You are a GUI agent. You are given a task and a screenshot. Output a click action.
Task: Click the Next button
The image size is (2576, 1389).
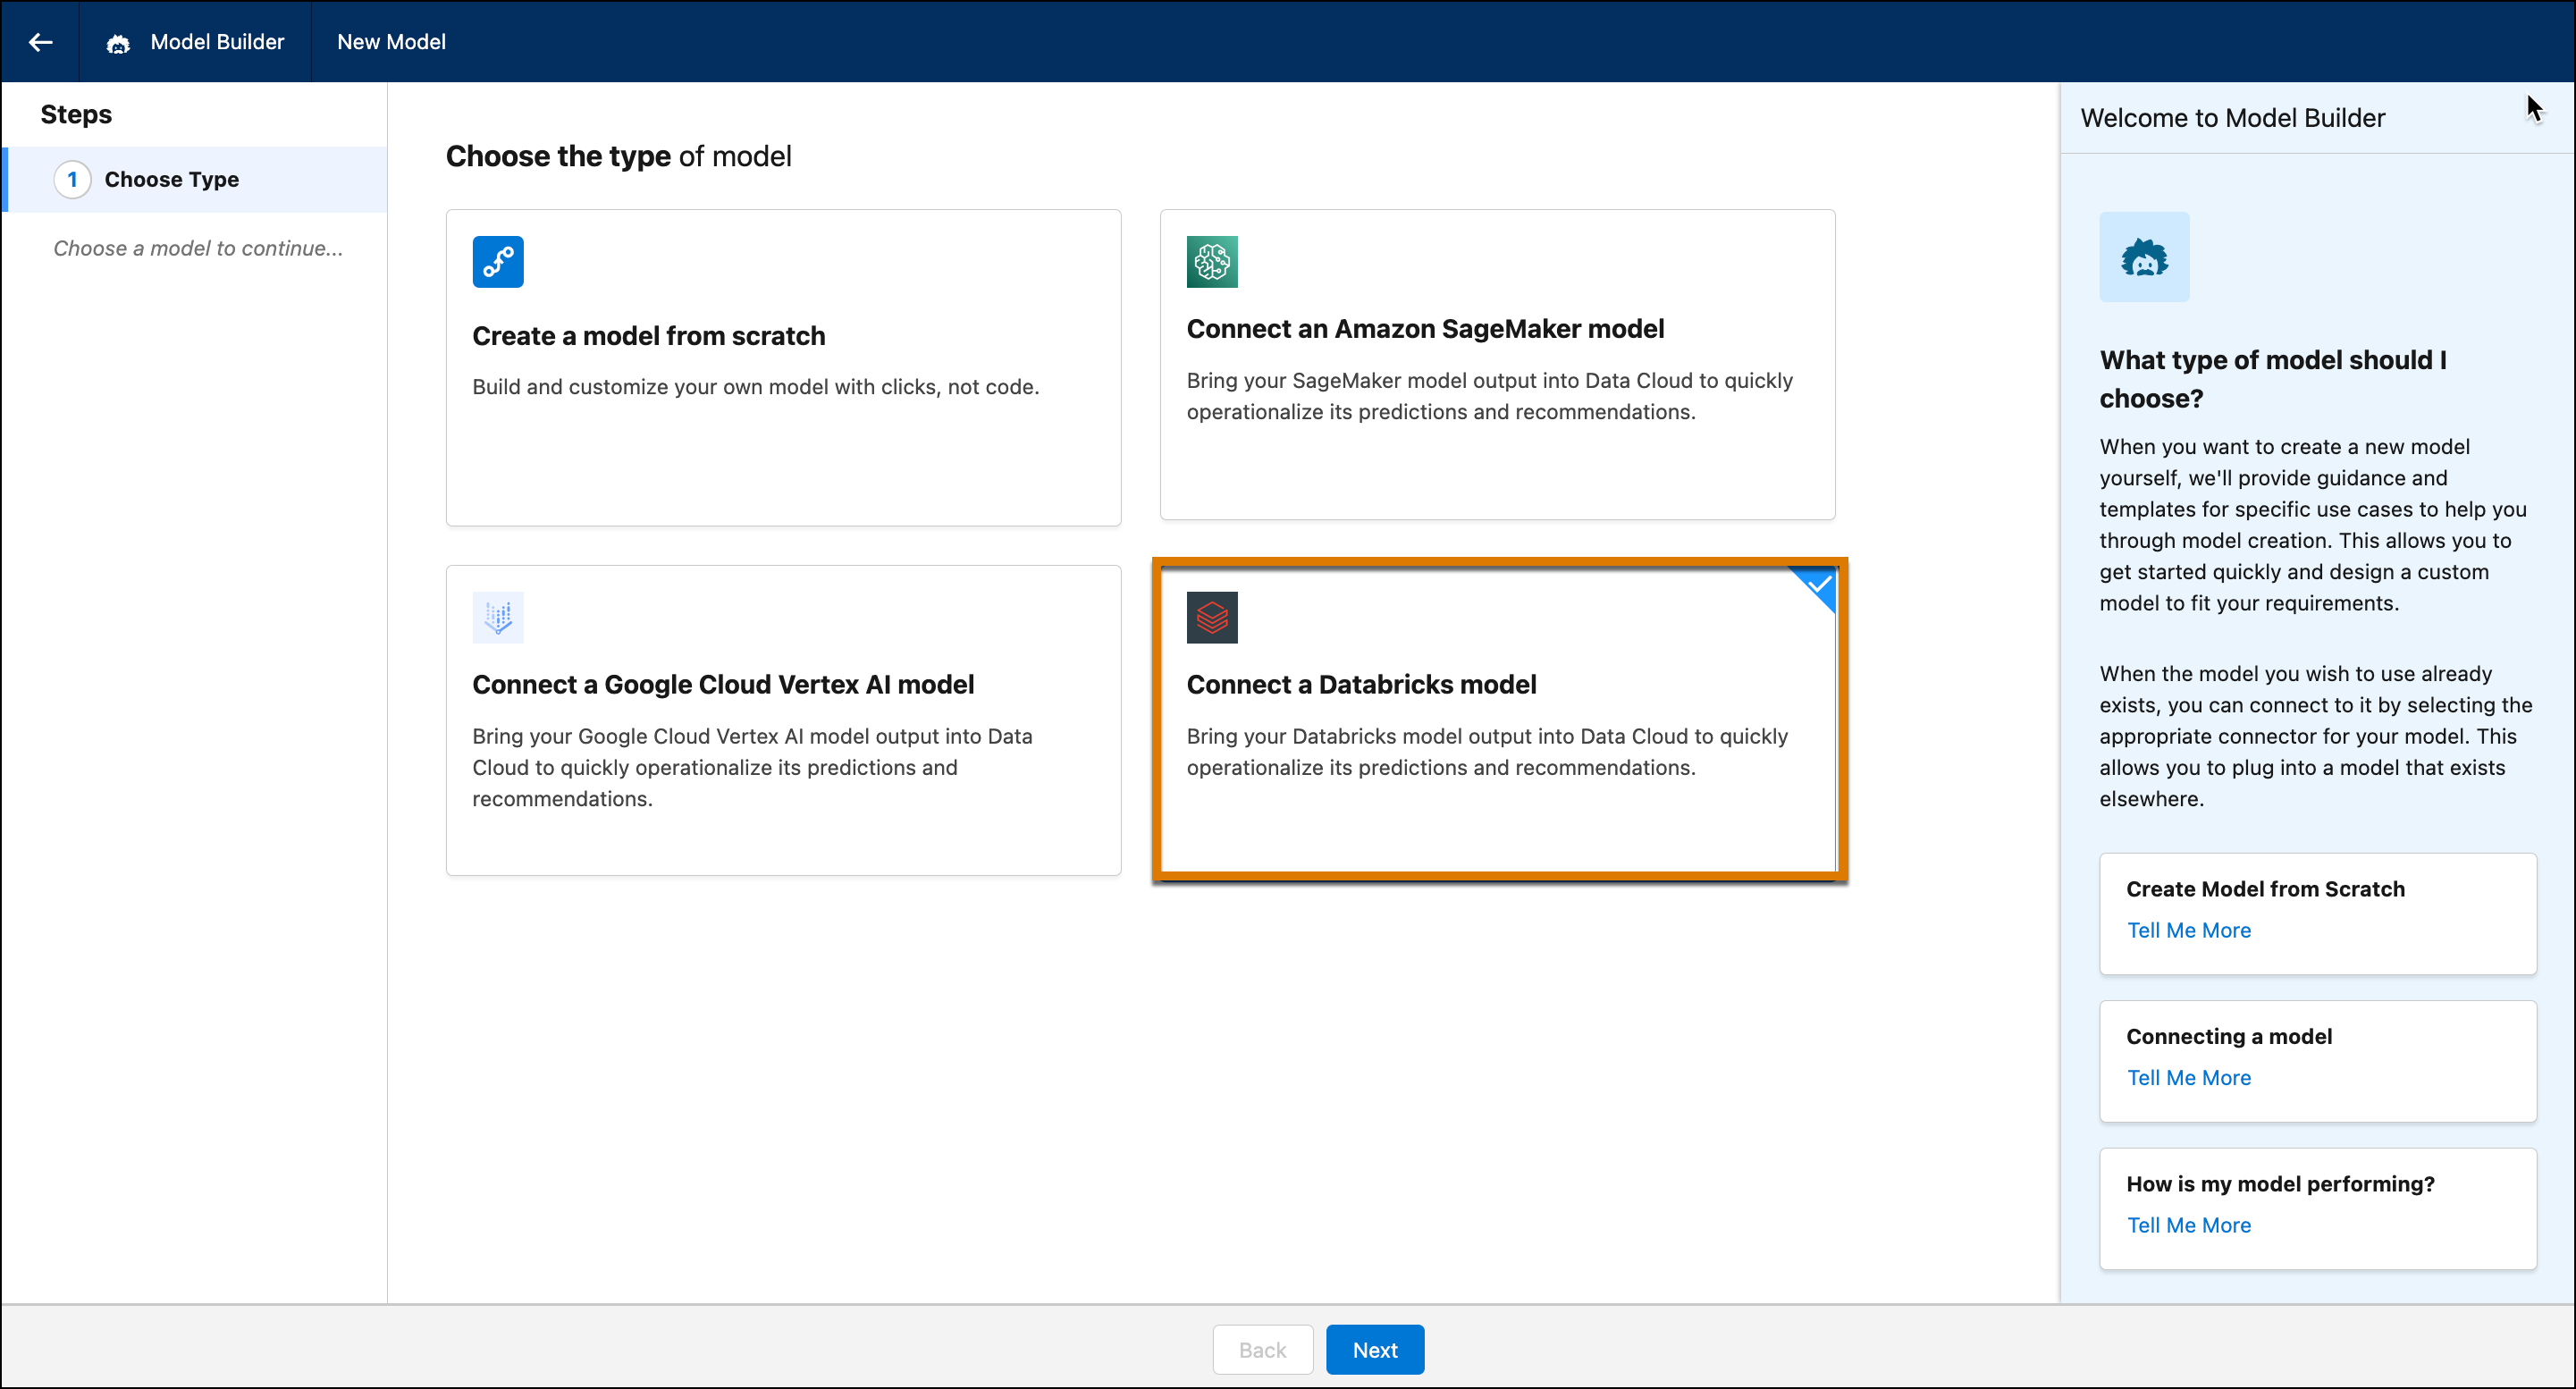[x=1375, y=1350]
